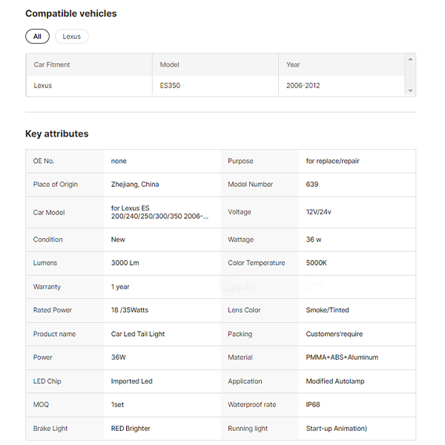The image size is (445, 445).
Task: Click the truncated Car Model value text
Action: 159,212
